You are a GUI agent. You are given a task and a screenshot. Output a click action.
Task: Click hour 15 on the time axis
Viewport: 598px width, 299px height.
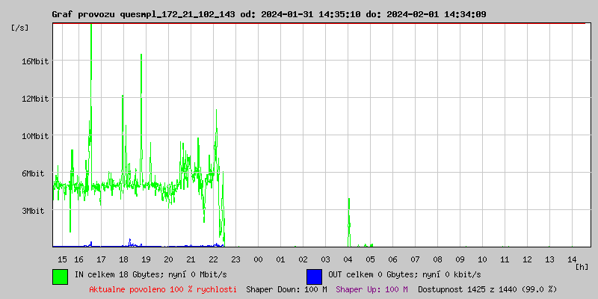click(62, 259)
